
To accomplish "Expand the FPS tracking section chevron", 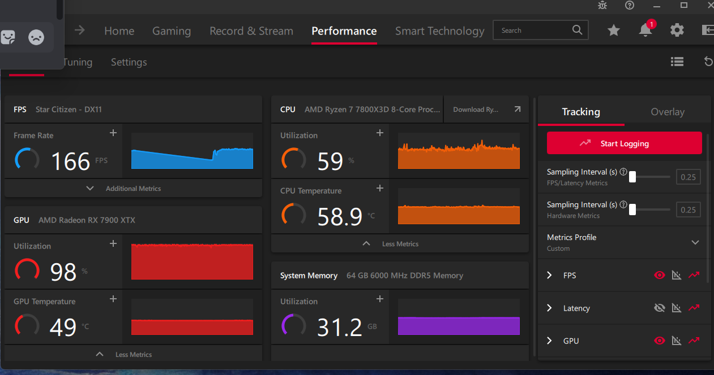I will point(549,276).
